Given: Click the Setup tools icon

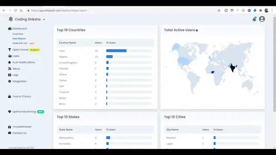Looking at the screenshot, I should point(9,69).
